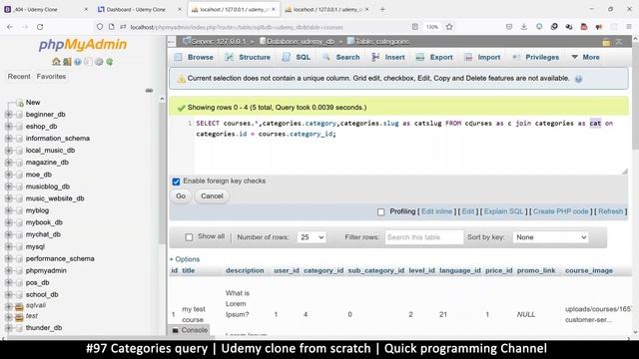The height and width of the screenshot is (359, 639).
Task: Click the Go button
Action: [181, 196]
